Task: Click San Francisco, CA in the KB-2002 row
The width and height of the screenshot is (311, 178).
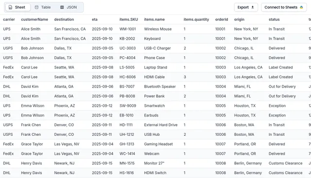Action: tap(70, 39)
